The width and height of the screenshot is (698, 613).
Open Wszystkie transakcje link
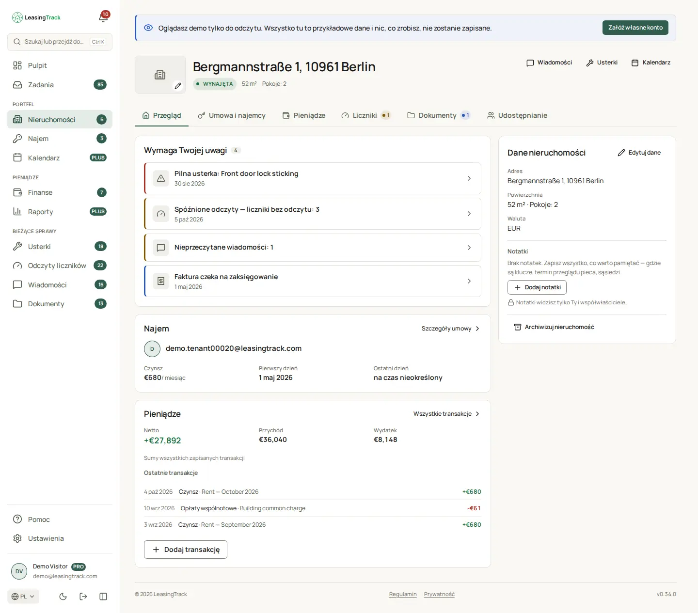pyautogui.click(x=446, y=414)
